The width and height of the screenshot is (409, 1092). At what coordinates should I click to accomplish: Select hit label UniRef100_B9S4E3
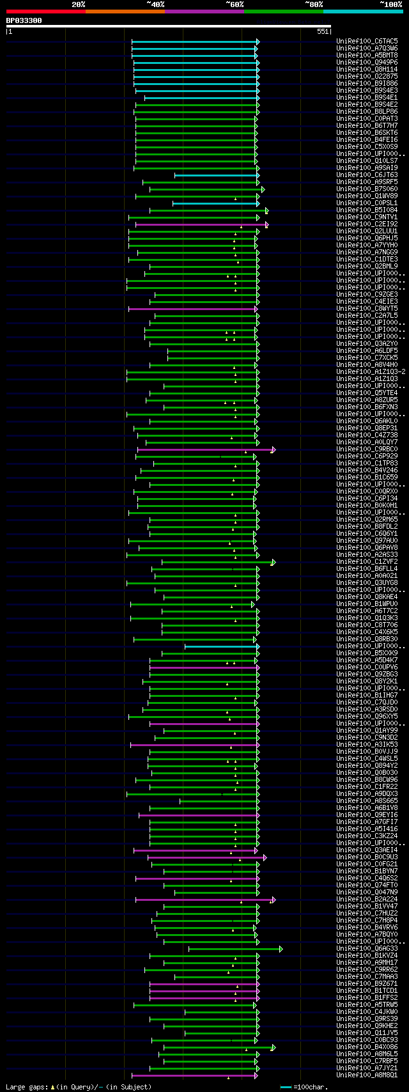coord(367,91)
